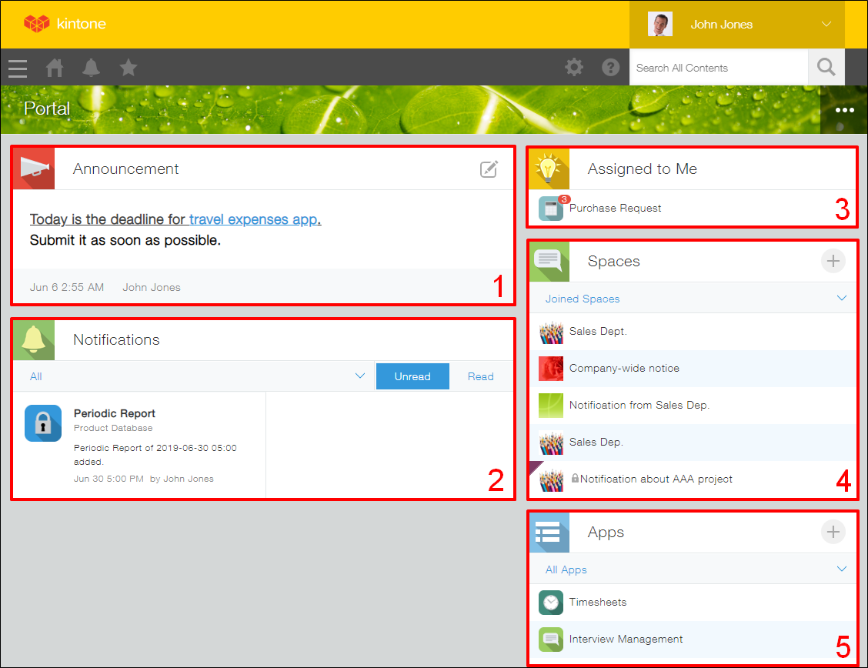The height and width of the screenshot is (668, 868).
Task: Click the plus icon to create a space
Action: coord(833,262)
